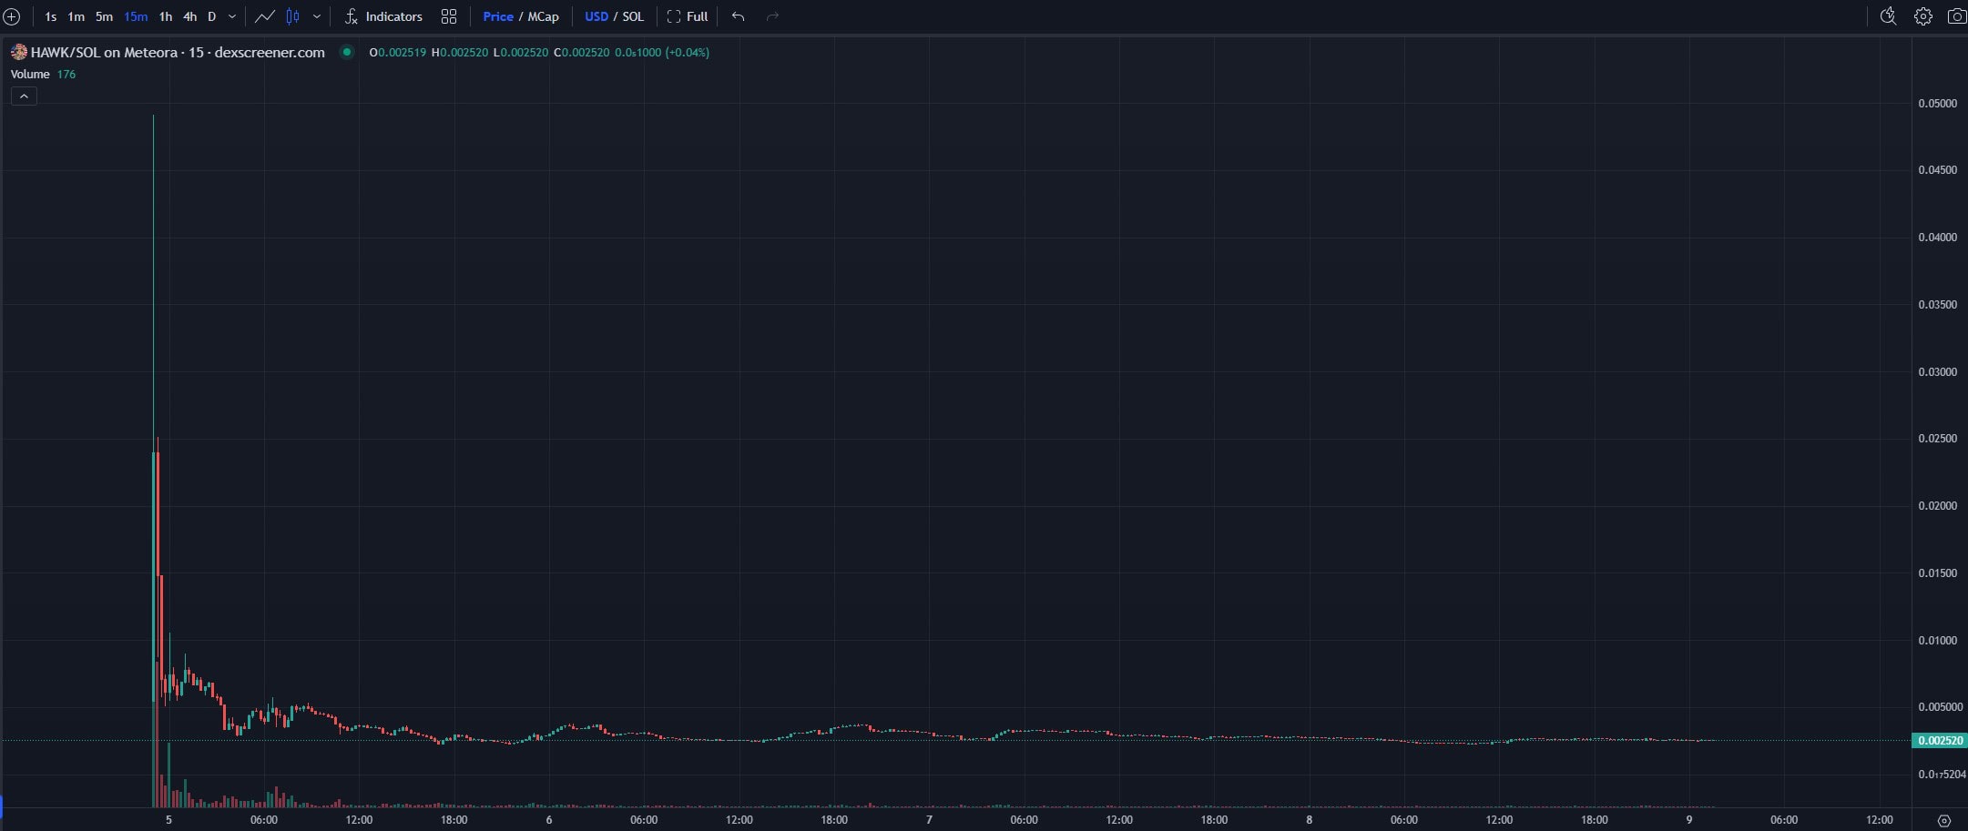Open the chart type dropdown arrow
This screenshot has width=1968, height=831.
(x=317, y=16)
